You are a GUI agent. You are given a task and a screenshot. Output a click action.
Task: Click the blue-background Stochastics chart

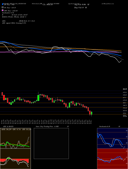tap(112, 138)
